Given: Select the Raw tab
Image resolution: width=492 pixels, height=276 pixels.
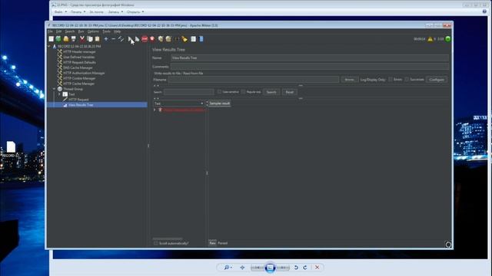Looking at the screenshot, I should point(212,243).
